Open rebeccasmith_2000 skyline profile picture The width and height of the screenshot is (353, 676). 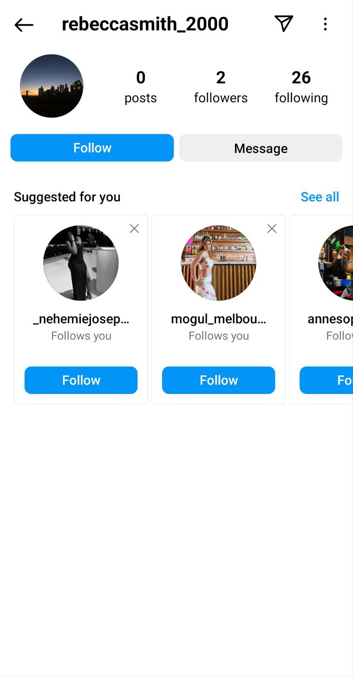tap(52, 86)
